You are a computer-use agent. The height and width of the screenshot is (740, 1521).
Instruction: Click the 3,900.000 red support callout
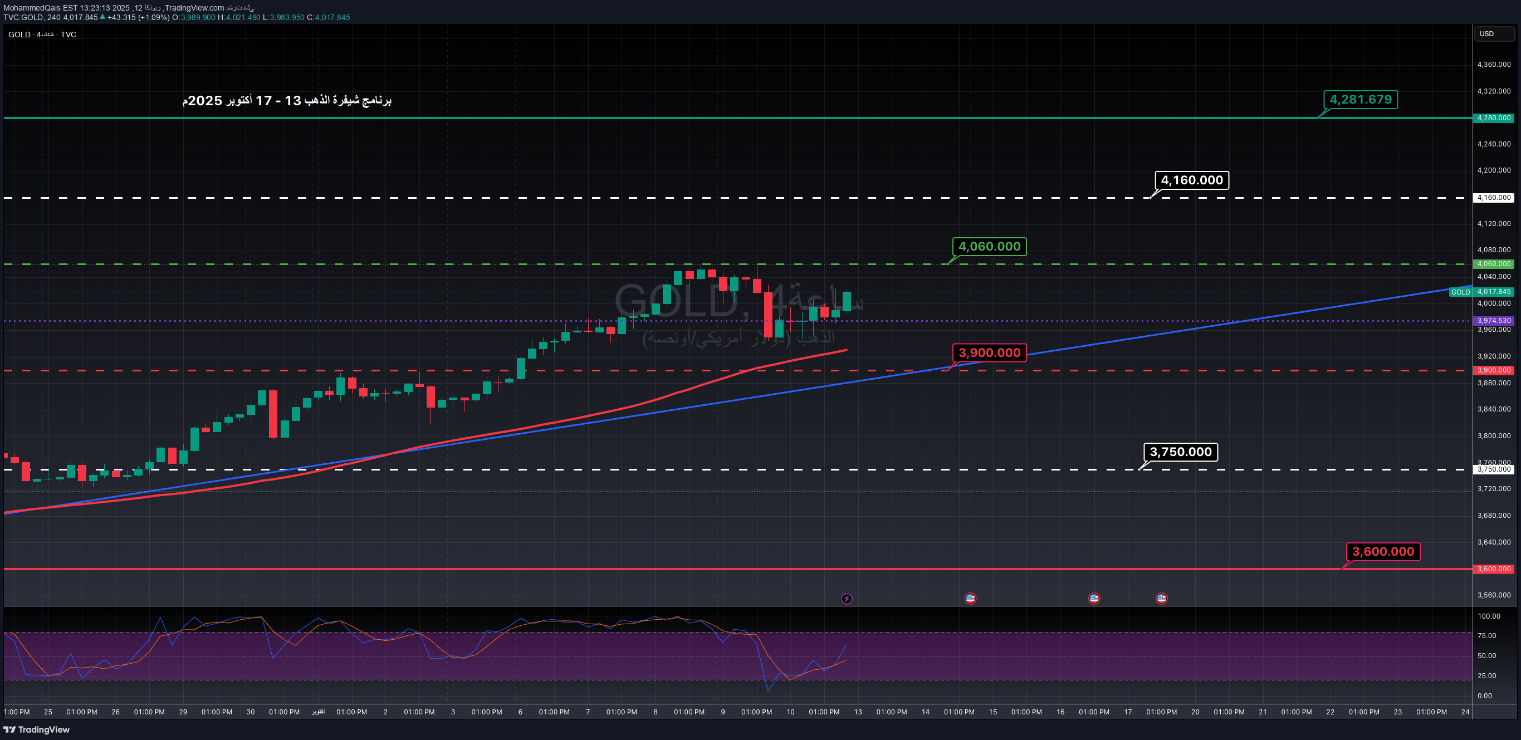[989, 352]
